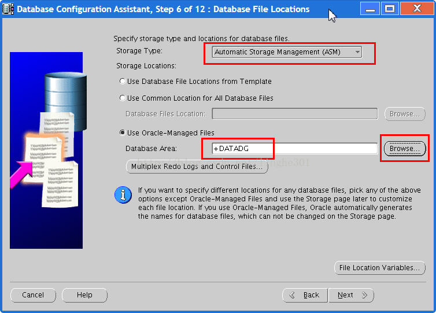
Task: Select Use Database File Locations from Template
Action: tap(123, 81)
